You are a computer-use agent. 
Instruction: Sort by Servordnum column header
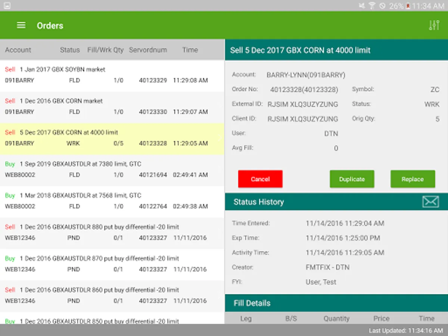pyautogui.click(x=148, y=50)
